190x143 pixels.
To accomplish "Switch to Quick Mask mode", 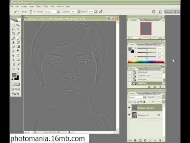I will point(18,84).
